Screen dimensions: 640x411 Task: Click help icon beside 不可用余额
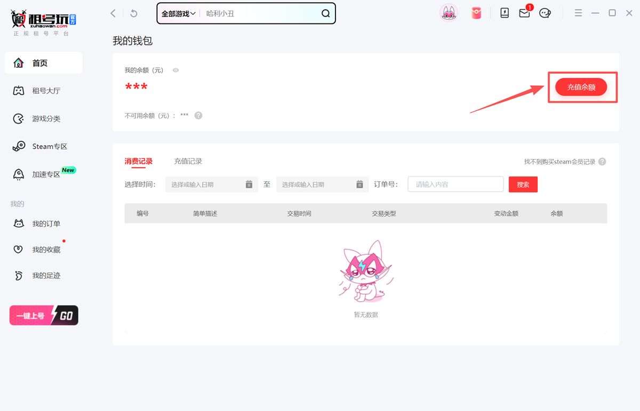tap(198, 116)
